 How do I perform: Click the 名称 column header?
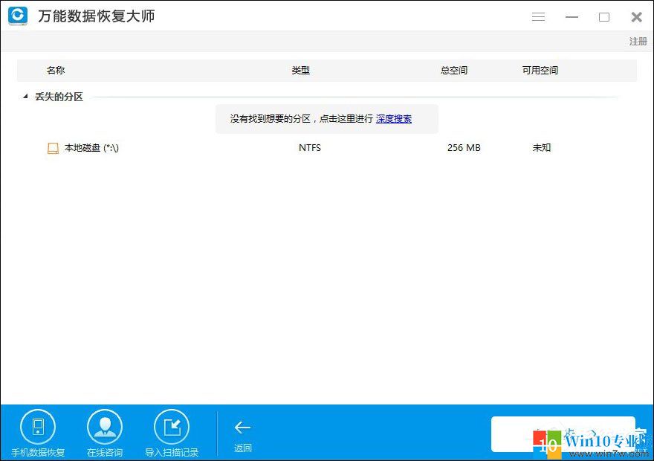56,70
